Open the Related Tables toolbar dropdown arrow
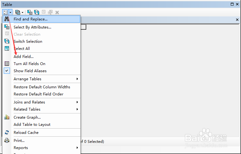The height and width of the screenshot is (154, 241). 22,12
